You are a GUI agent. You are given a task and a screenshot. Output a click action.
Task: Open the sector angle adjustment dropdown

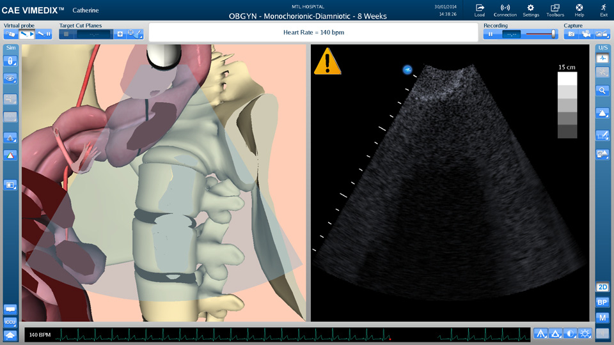coord(541,333)
